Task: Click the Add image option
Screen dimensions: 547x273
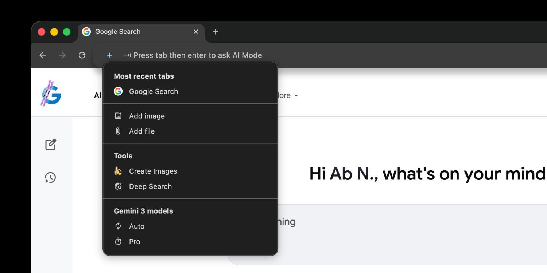Action: pos(147,116)
